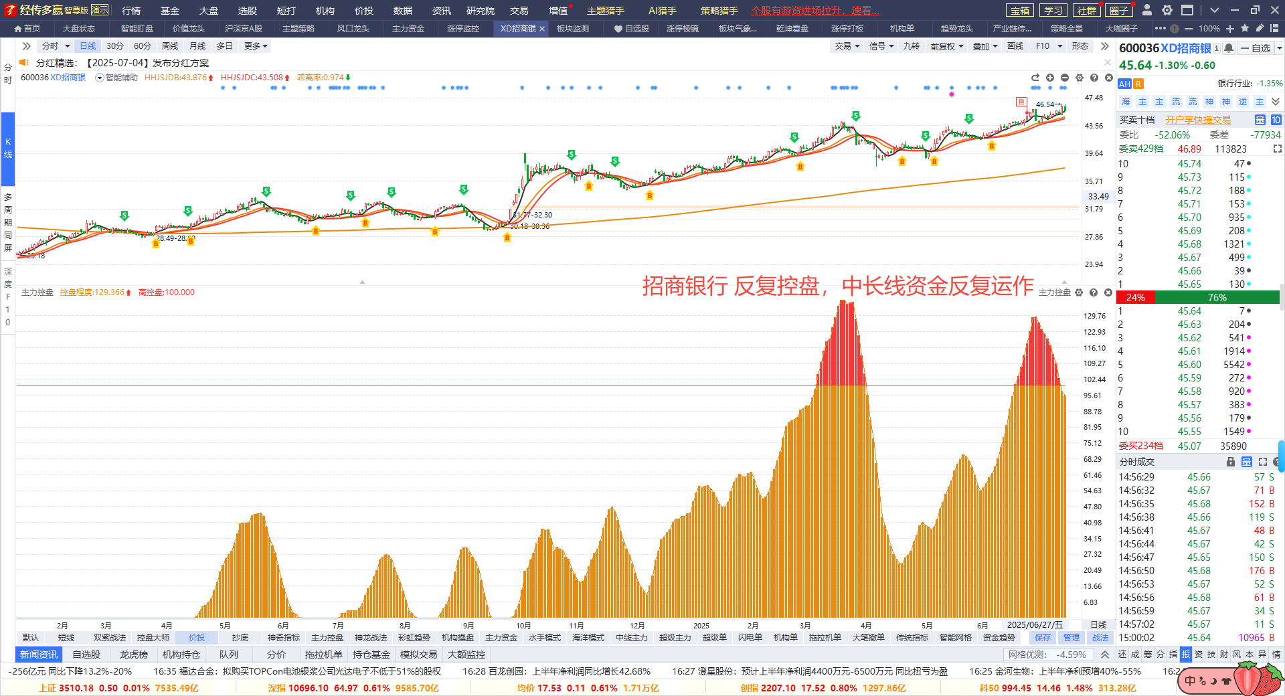Screen dimensions: 1285x696
Task: Open the 信号 dropdown
Action: (881, 46)
